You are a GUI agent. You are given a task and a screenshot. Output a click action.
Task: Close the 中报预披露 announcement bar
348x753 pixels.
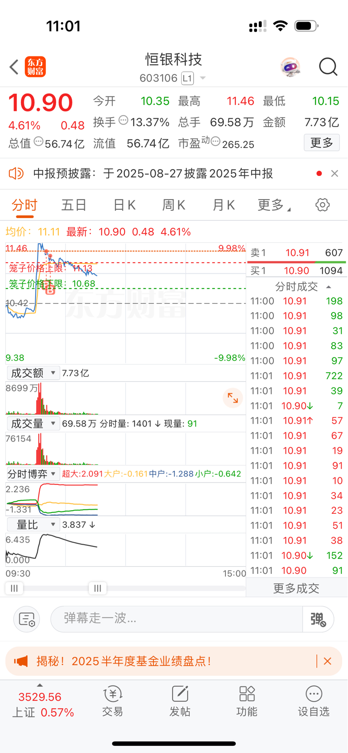334,174
